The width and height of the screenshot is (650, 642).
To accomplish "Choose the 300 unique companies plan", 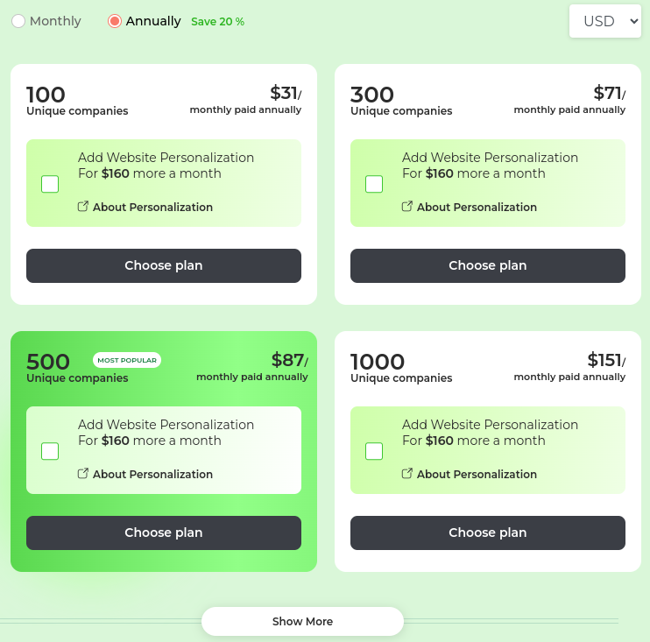I will pos(488,265).
